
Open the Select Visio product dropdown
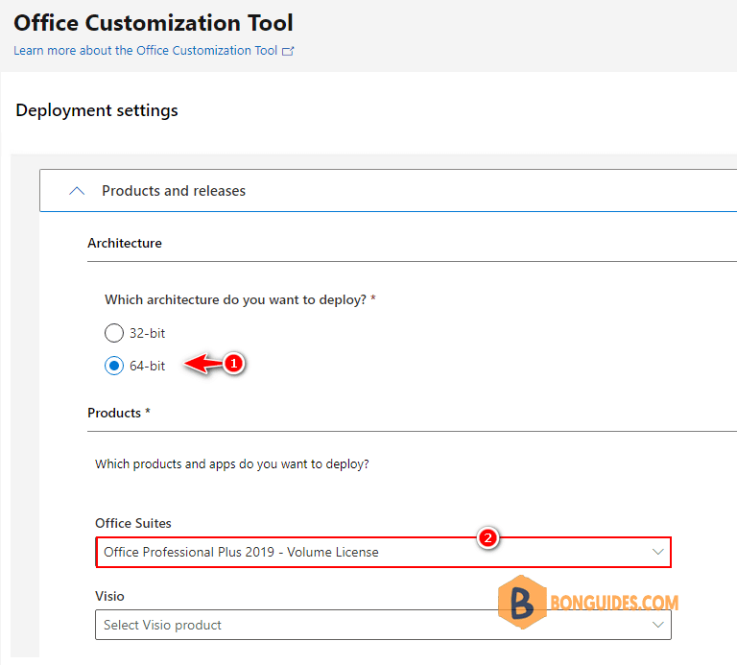point(383,625)
